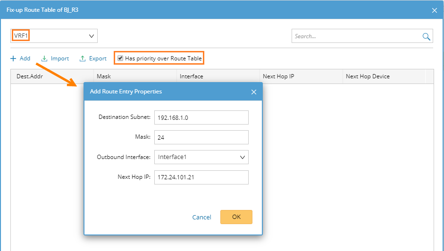Click the Destination Subnet input field
The width and height of the screenshot is (444, 251).
(x=201, y=117)
